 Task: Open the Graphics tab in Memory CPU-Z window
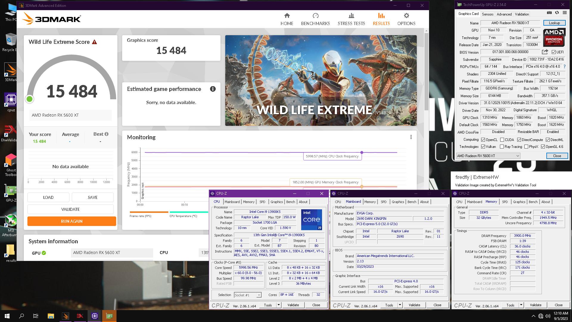point(519,202)
